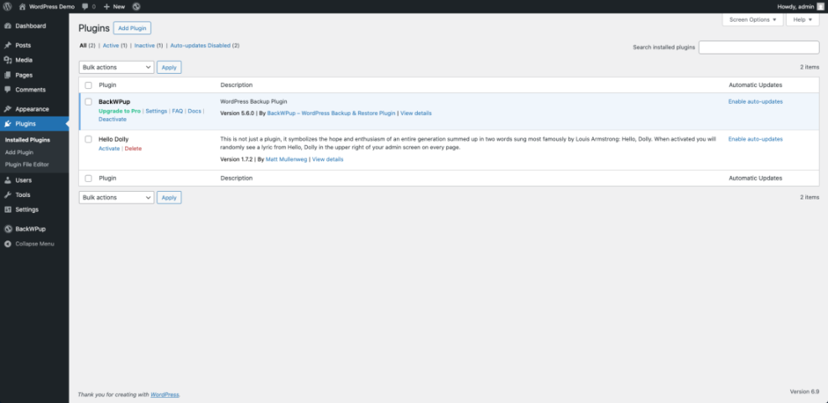This screenshot has width=828, height=403.
Task: Click the Description column header at top
Action: pyautogui.click(x=237, y=85)
